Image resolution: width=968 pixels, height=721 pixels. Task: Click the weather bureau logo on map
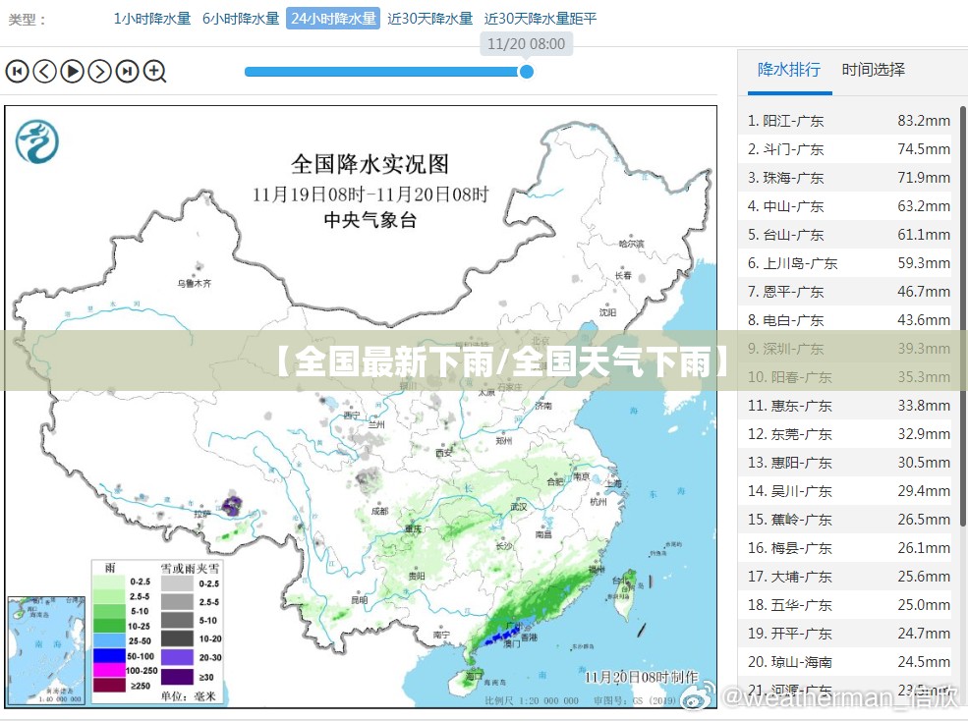(37, 142)
